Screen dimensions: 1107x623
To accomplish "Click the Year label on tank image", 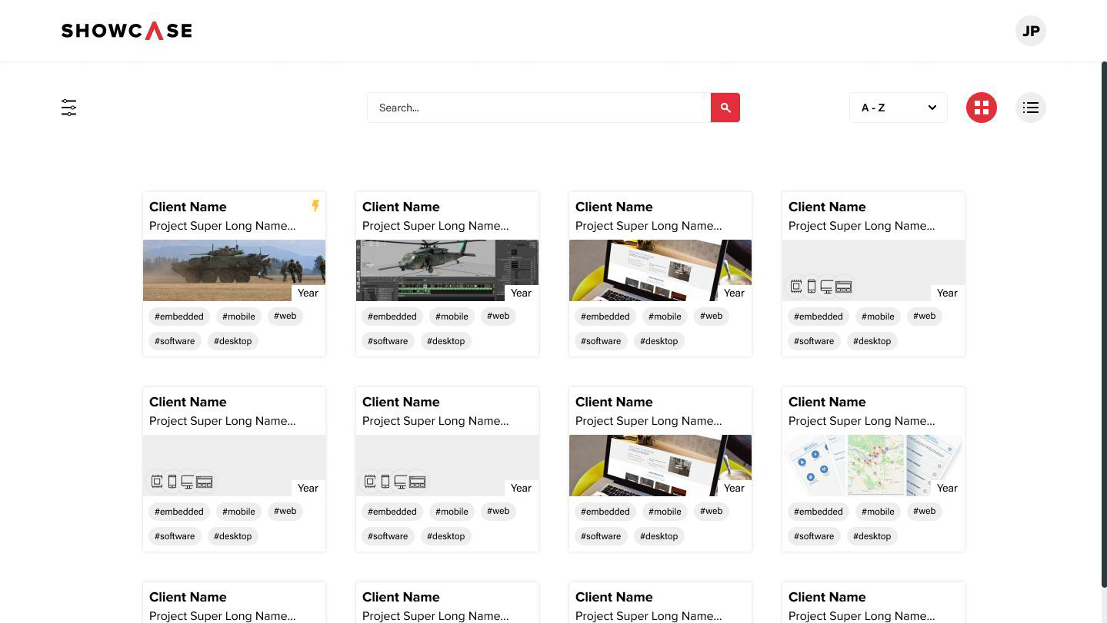I will tap(308, 293).
